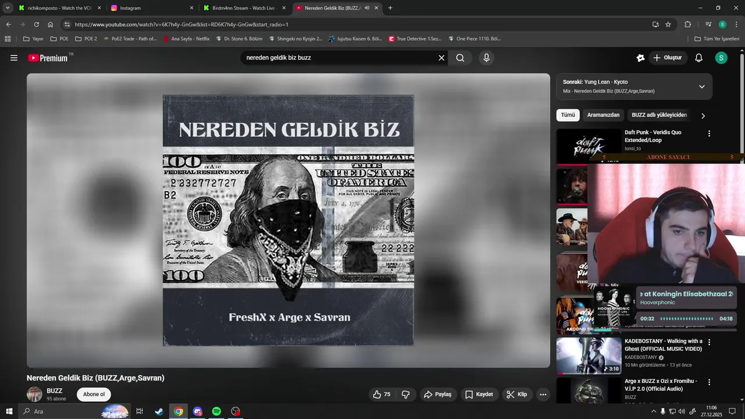
Task: Open the green S account avatar on YouTube
Action: [x=721, y=58]
